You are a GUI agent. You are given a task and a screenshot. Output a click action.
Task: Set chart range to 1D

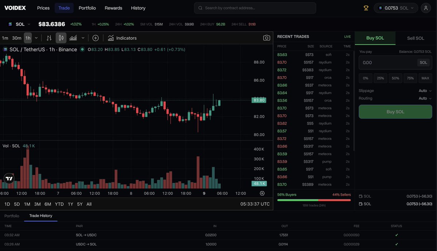point(7,204)
